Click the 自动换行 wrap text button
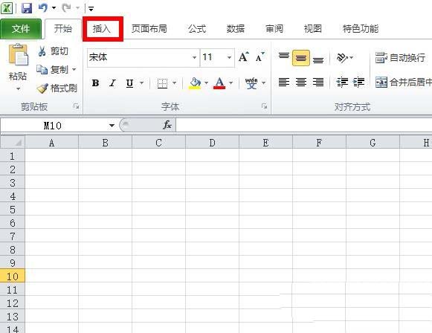 tap(400, 58)
